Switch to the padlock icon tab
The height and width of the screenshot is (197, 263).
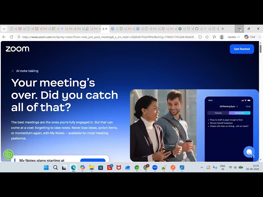[x=88, y=29]
